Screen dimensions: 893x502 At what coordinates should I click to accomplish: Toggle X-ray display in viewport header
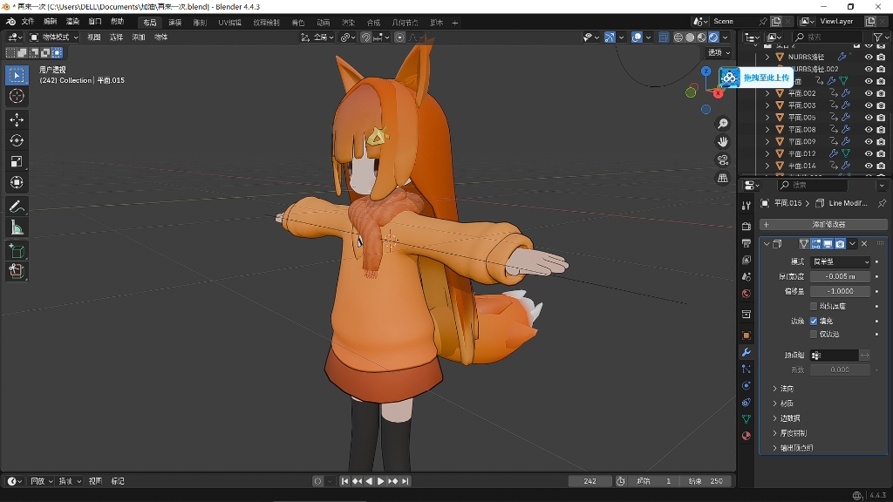[x=664, y=37]
